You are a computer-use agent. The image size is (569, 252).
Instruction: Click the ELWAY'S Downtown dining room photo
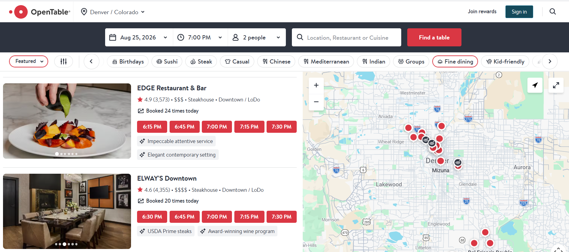pyautogui.click(x=67, y=211)
